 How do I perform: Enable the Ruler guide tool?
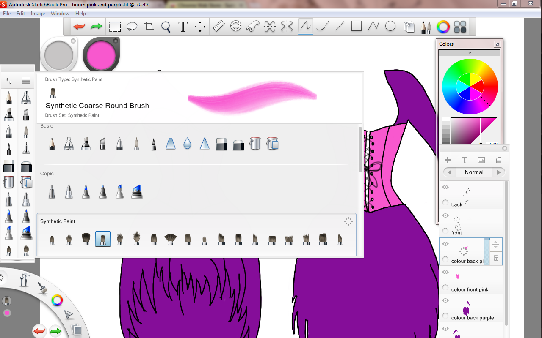tap(218, 27)
